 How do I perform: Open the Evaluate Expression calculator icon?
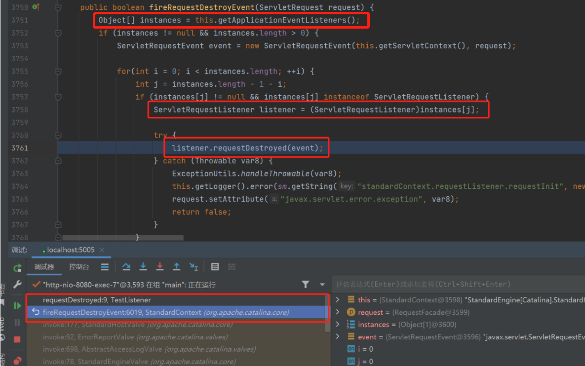click(215, 267)
